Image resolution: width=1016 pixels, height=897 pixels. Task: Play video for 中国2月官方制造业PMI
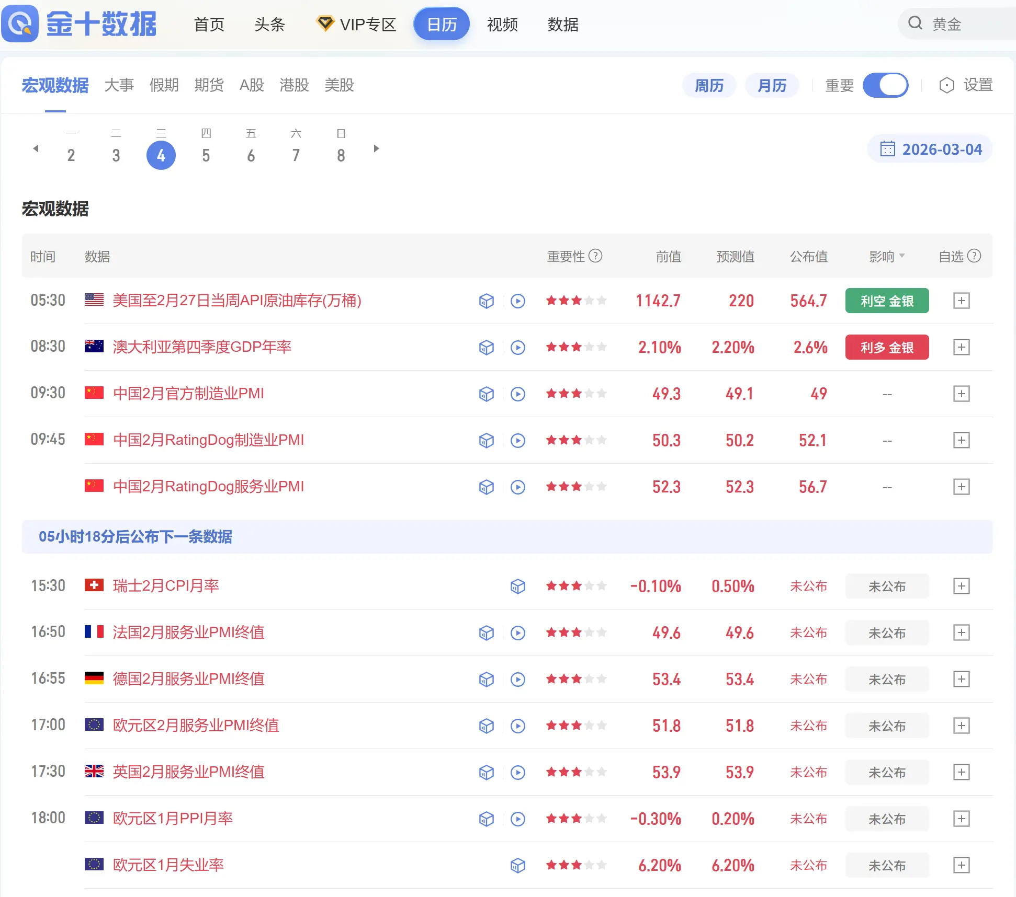click(x=518, y=394)
